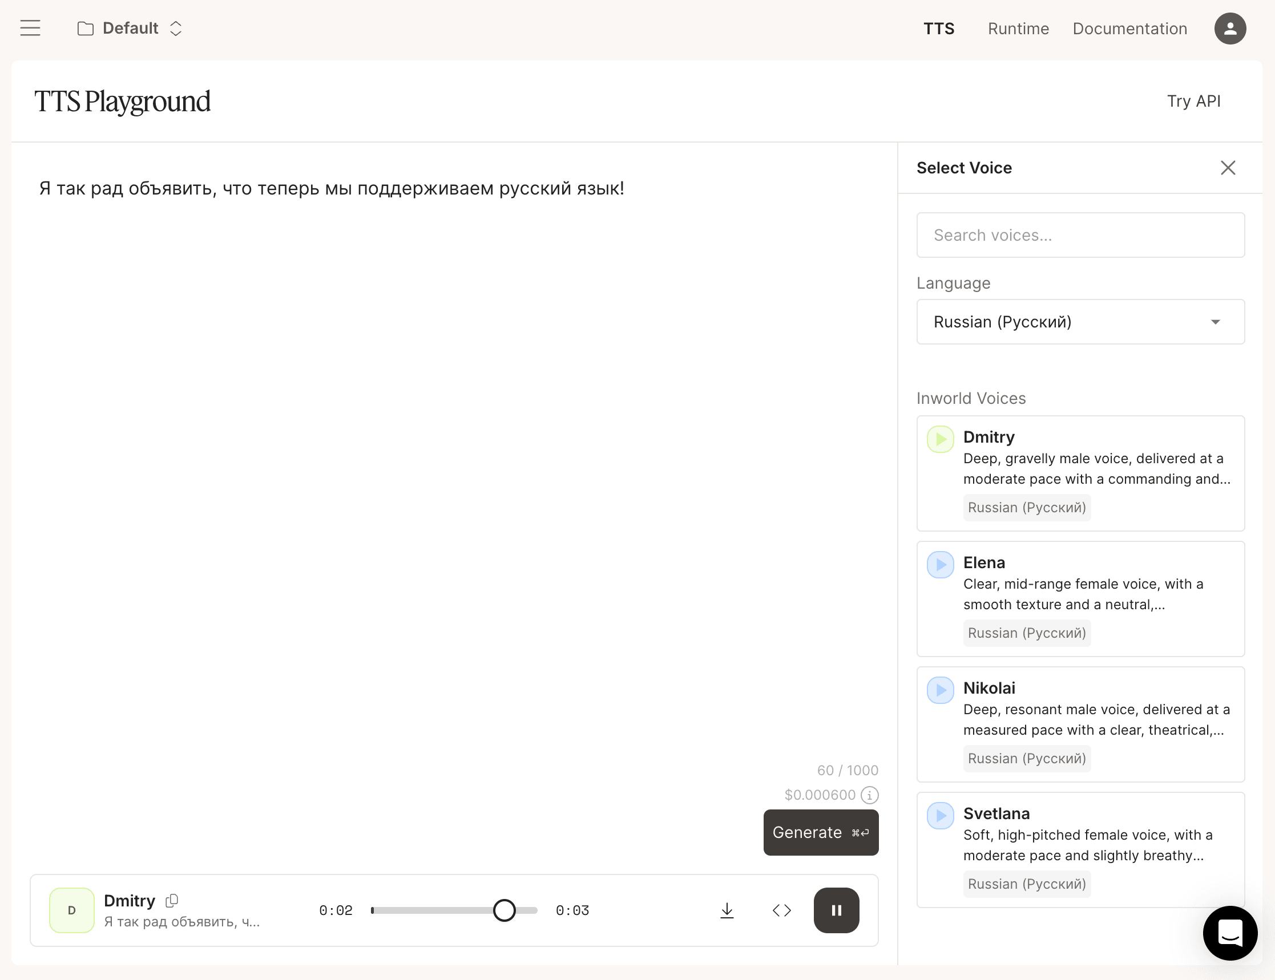Open the Default workspace switcher
Viewport: 1275px width, 980px height.
pyautogui.click(x=130, y=29)
